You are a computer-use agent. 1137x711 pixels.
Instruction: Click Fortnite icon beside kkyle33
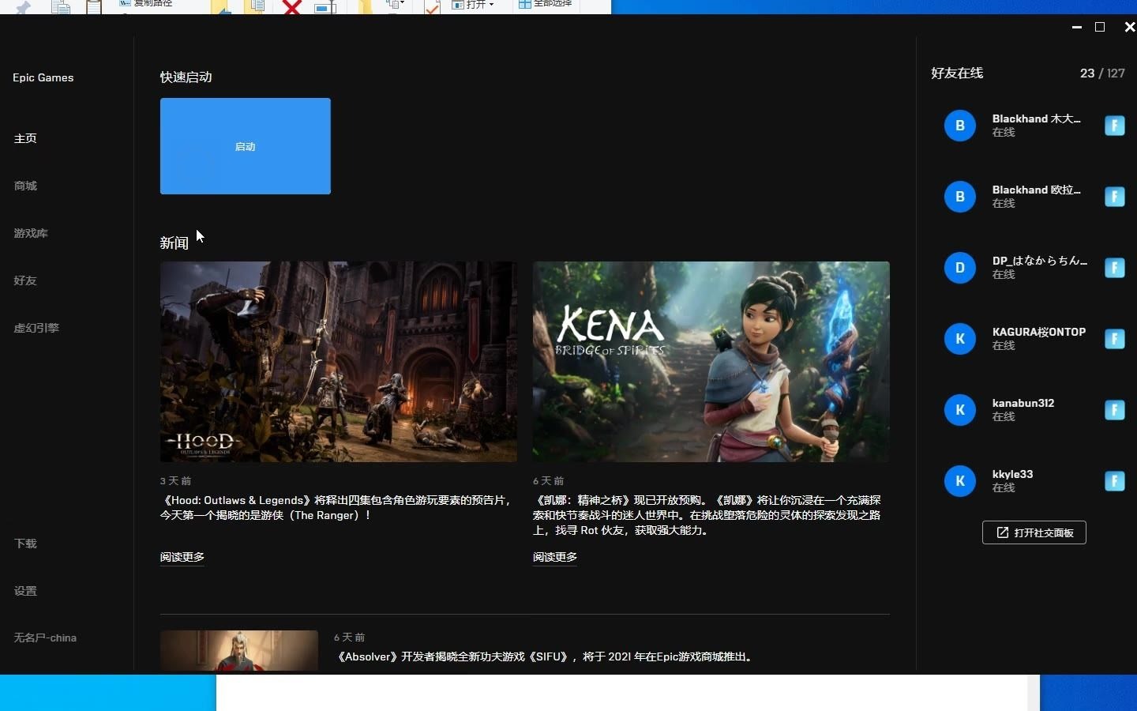click(1115, 481)
